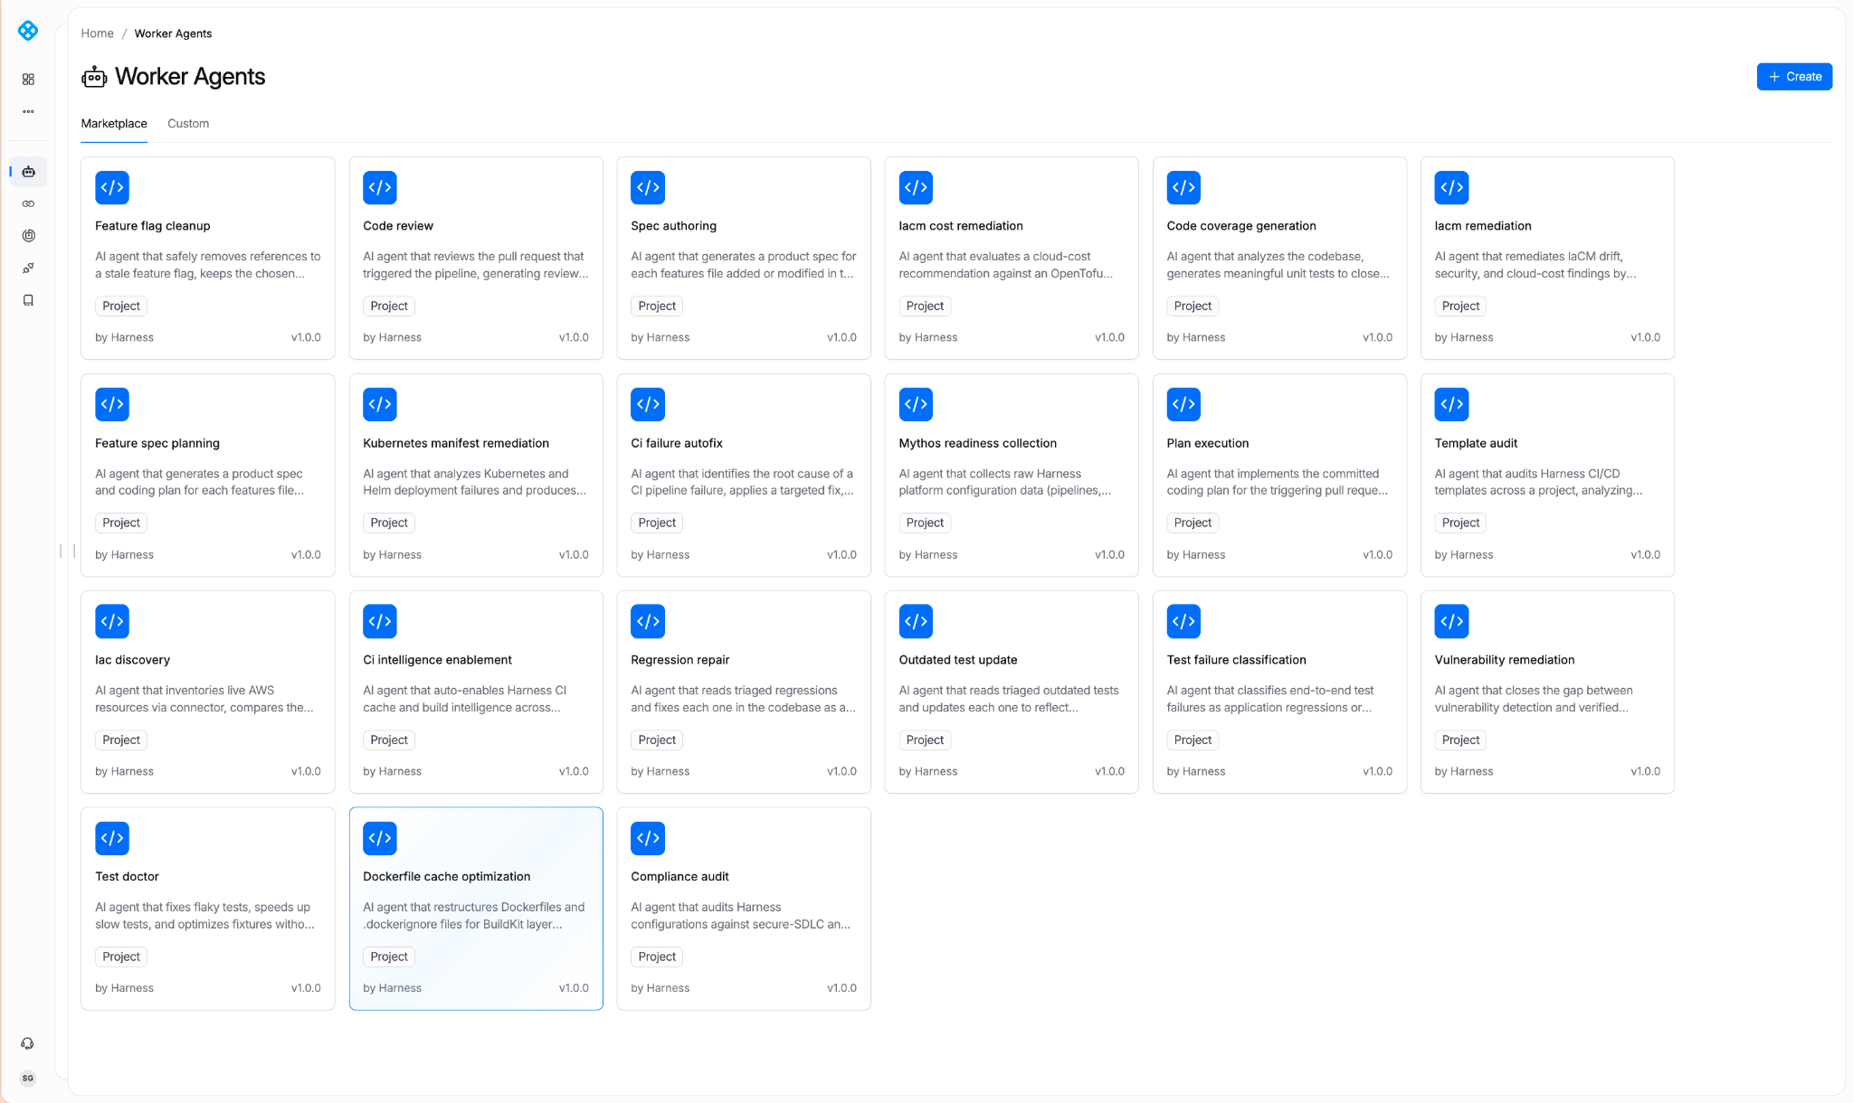Click the Code review card code icon
The width and height of the screenshot is (1853, 1103).
pos(380,188)
